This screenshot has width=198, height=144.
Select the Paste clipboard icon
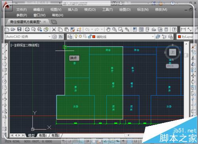(67, 29)
